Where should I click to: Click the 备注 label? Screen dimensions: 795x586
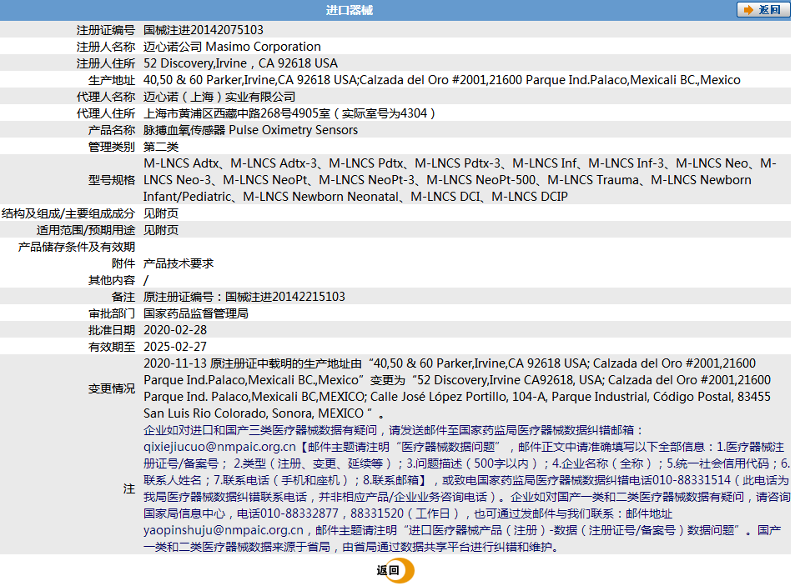tap(123, 297)
